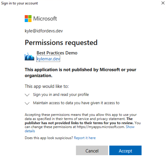The height and width of the screenshot is (157, 166).
Task: Click the 'This app would like to:' label
Action: [x=47, y=86]
